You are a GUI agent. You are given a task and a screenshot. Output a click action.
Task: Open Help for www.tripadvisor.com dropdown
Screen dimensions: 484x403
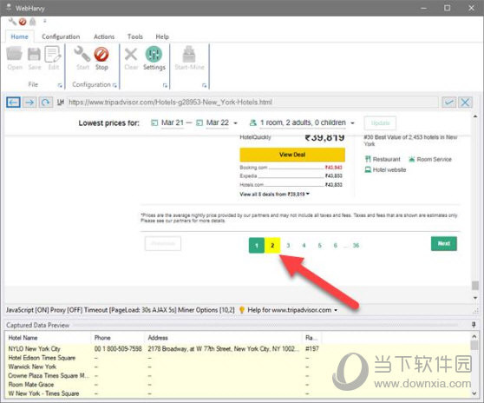pos(289,310)
